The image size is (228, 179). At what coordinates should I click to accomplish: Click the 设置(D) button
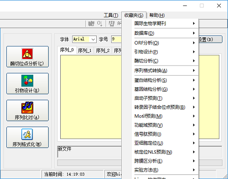point(210,40)
